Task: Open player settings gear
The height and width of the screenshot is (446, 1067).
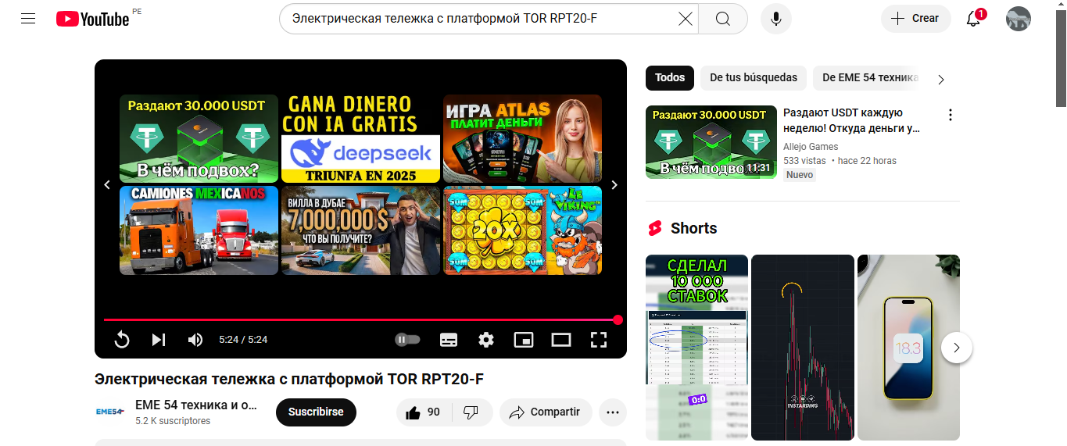Action: [x=486, y=339]
